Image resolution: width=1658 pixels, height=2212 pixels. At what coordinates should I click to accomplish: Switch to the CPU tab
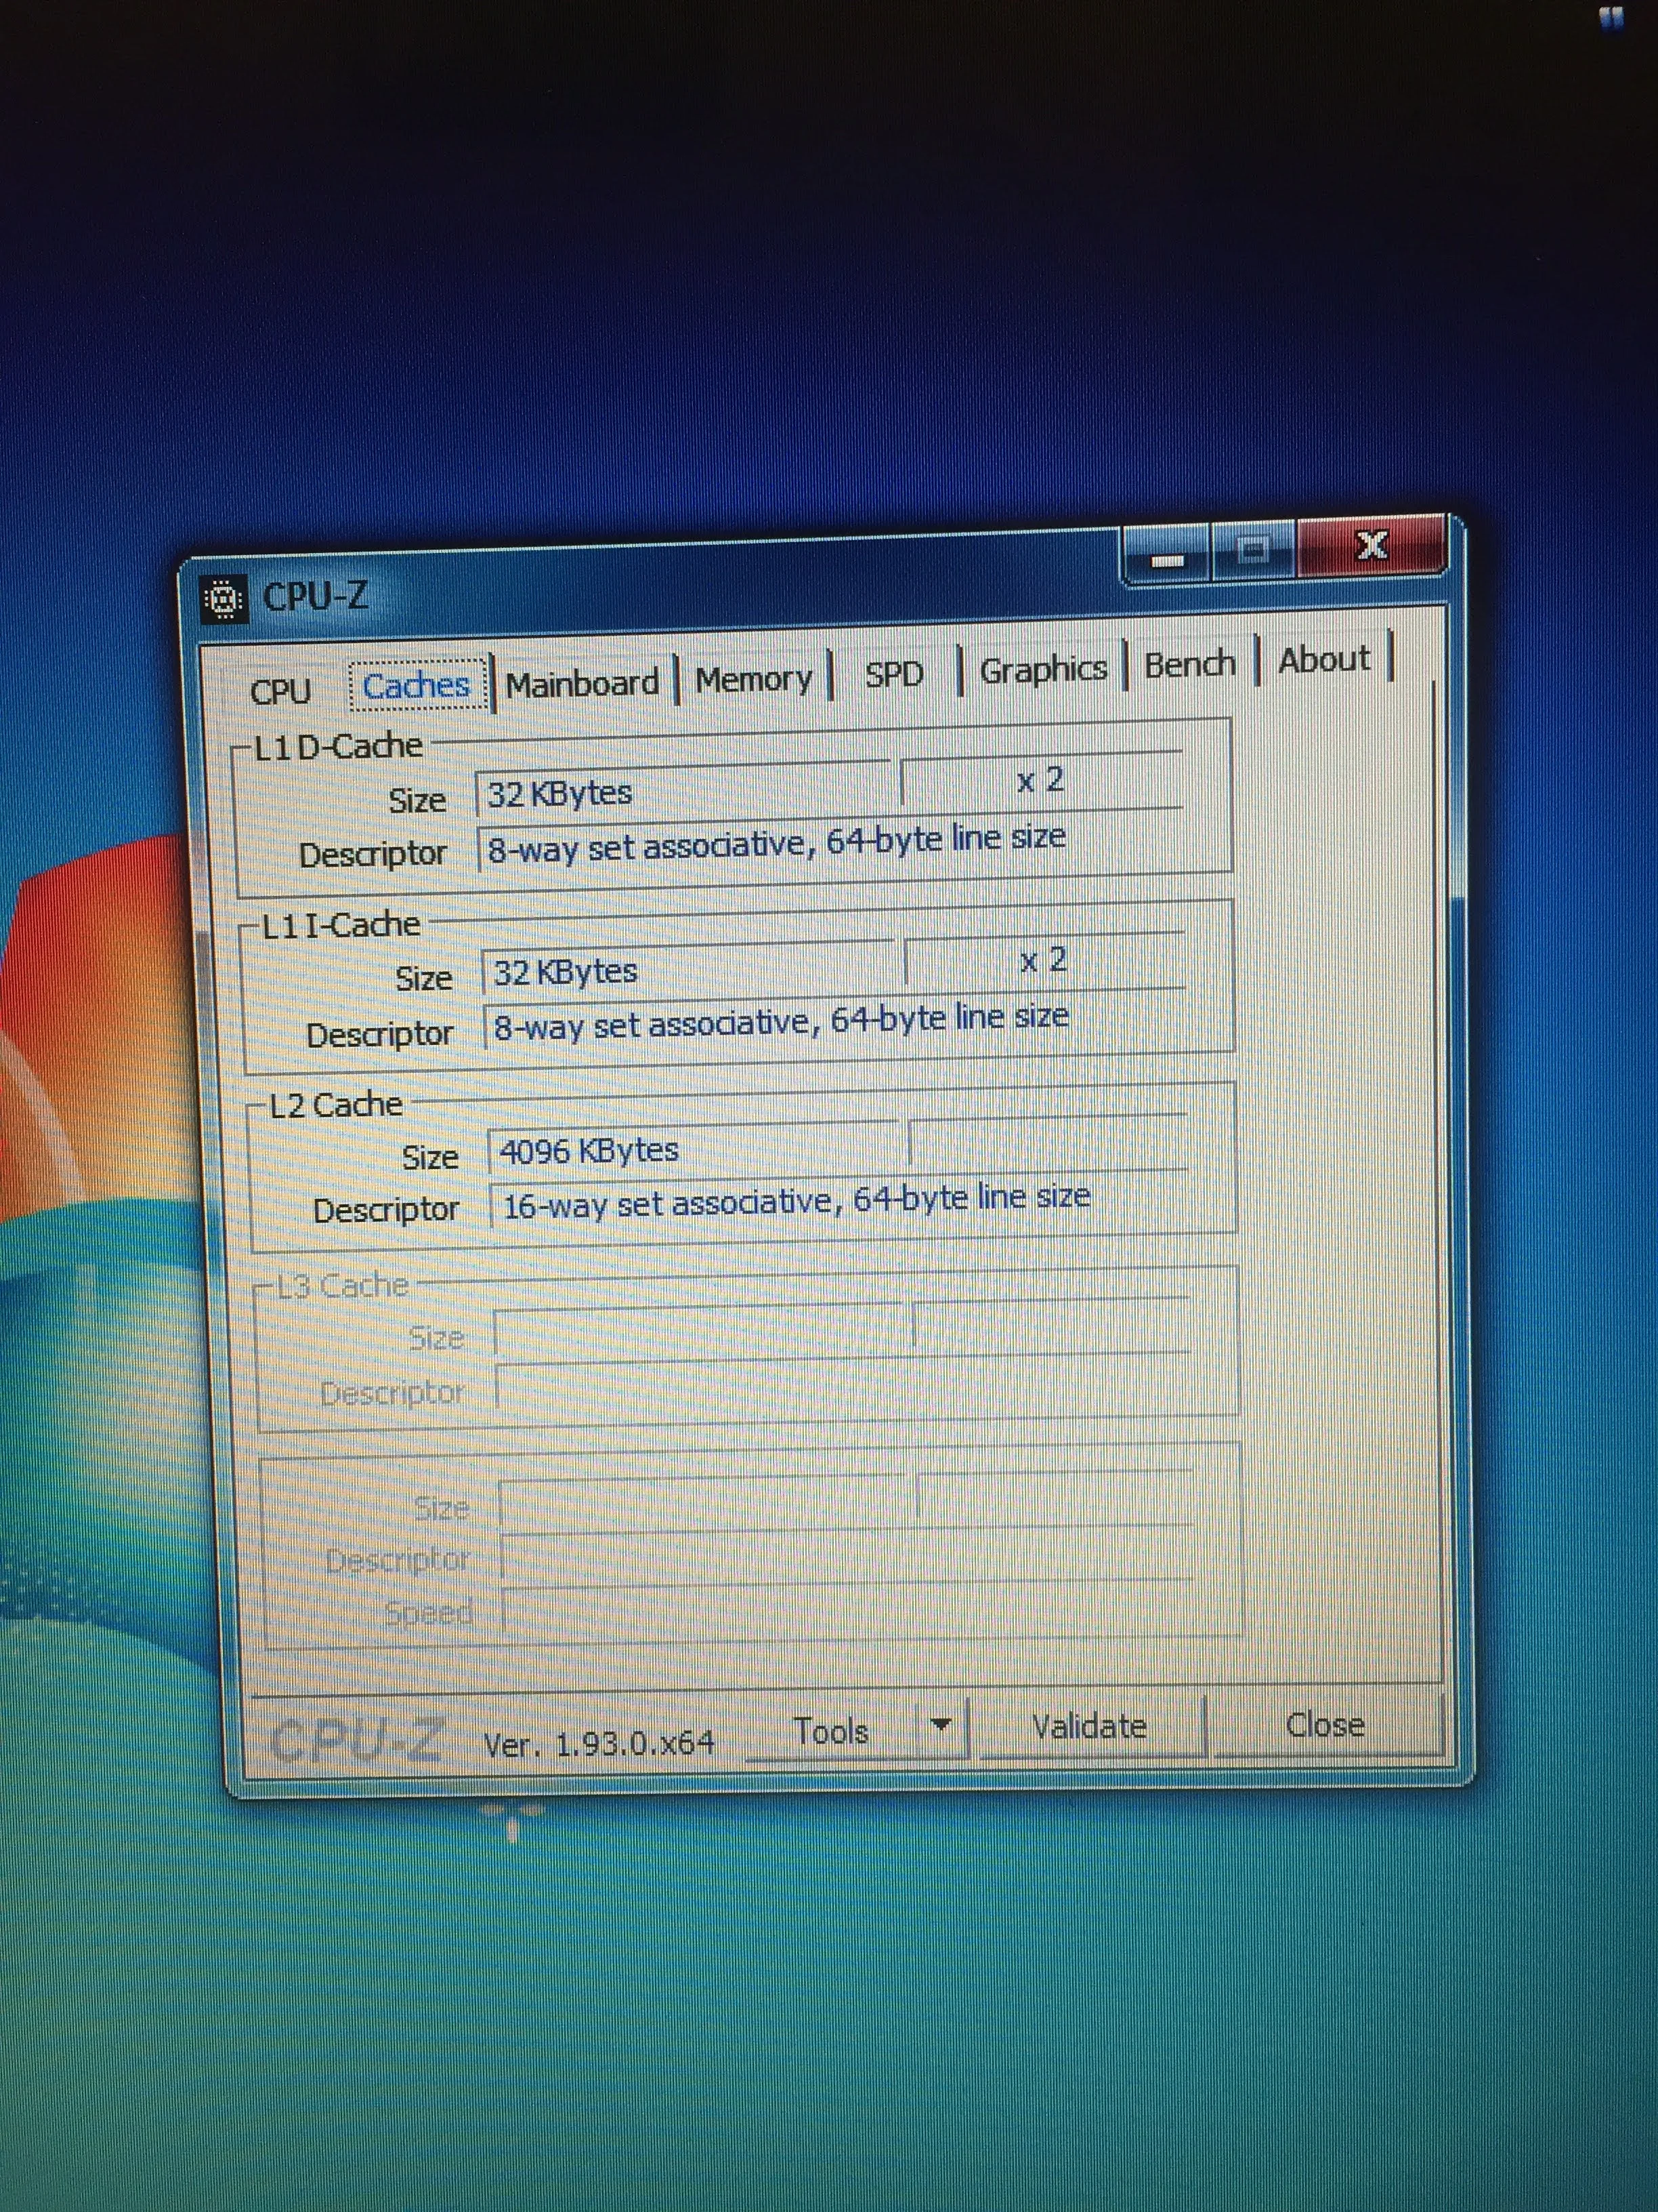click(281, 691)
